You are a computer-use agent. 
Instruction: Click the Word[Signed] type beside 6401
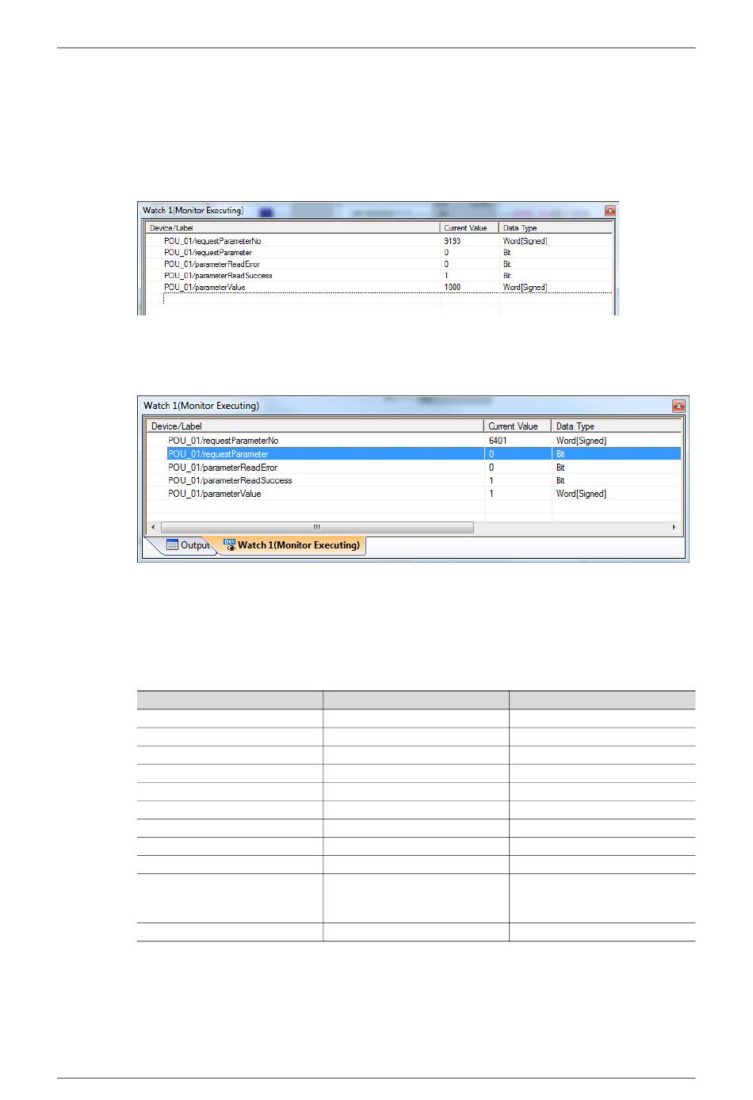pos(581,441)
